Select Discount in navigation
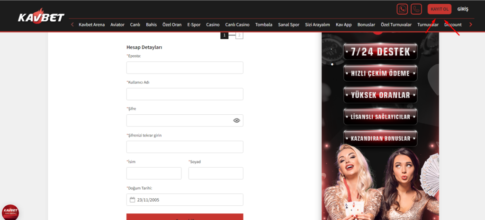The height and width of the screenshot is (220, 485). coord(453,25)
